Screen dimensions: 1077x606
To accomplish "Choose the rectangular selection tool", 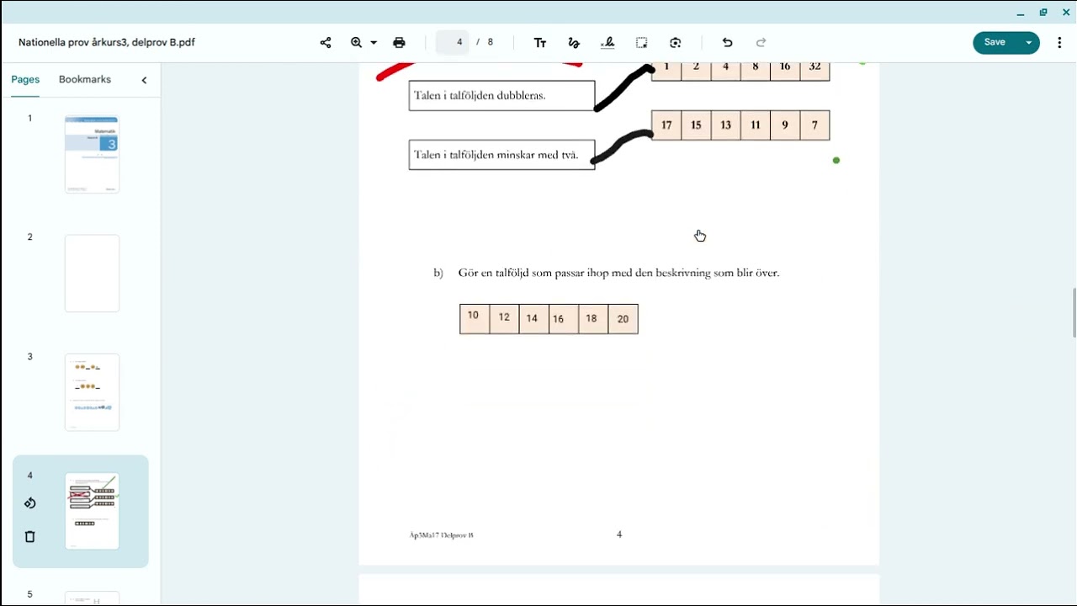I will (642, 43).
